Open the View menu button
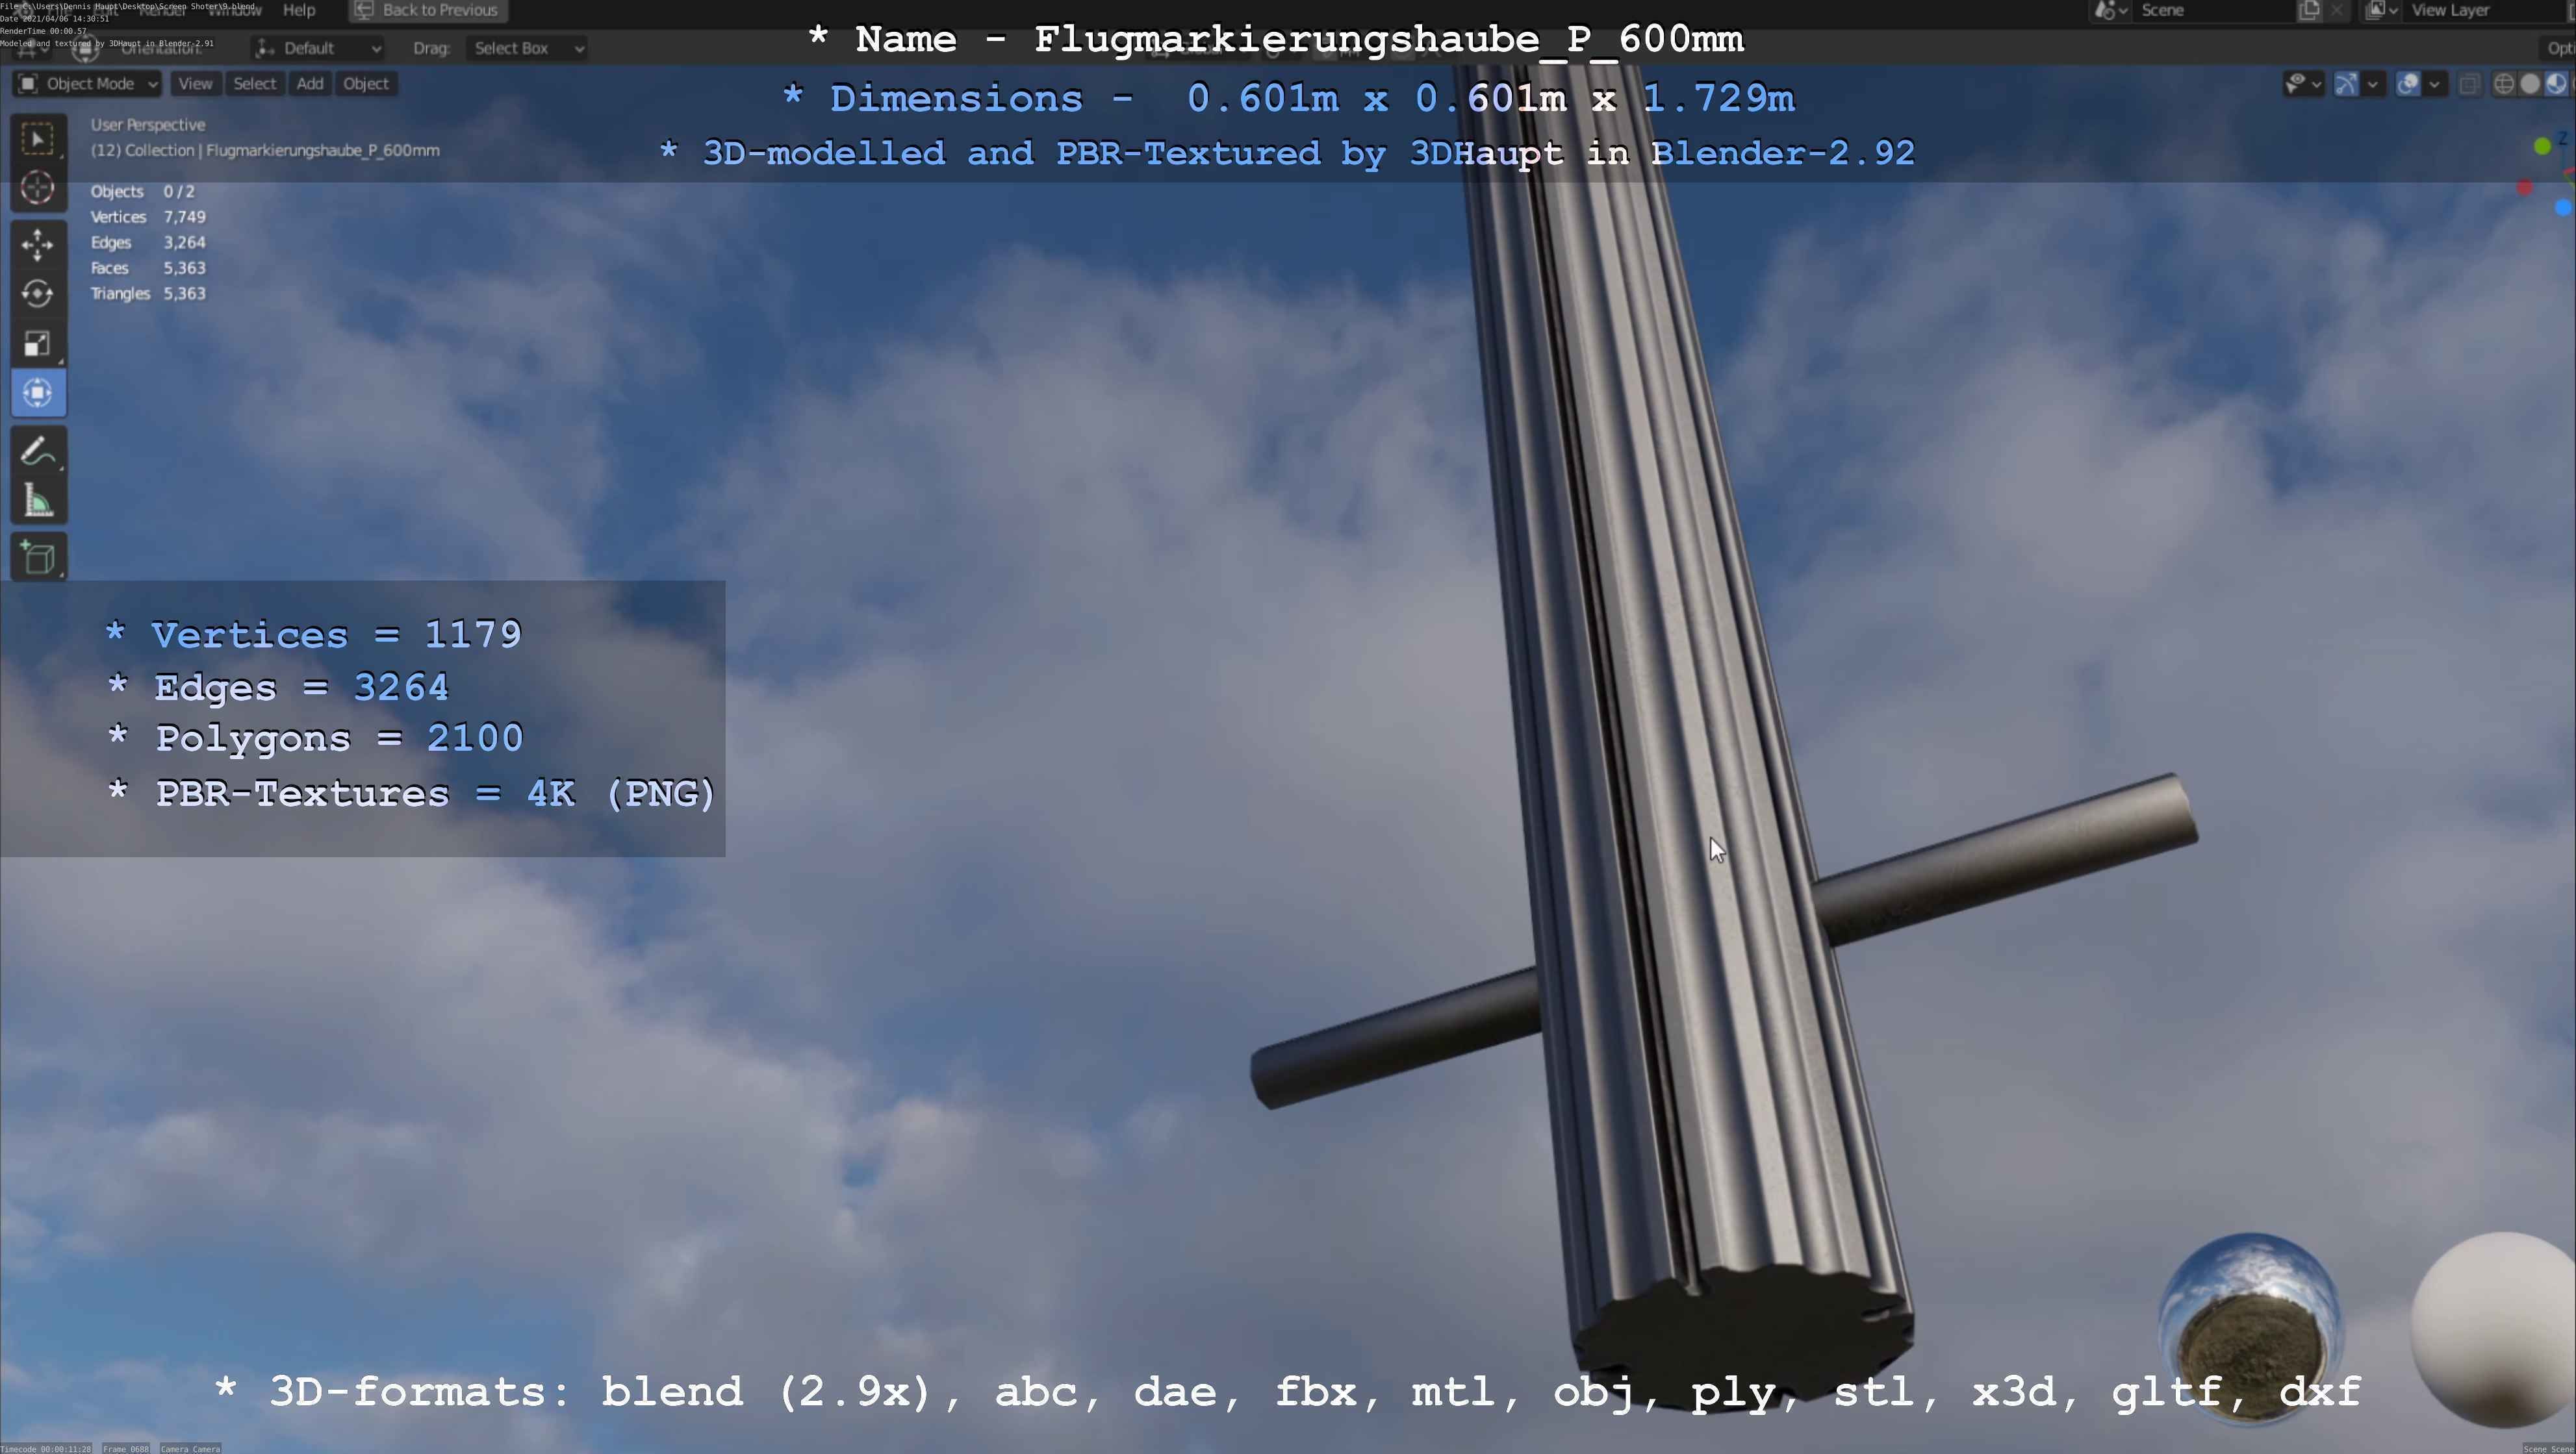2576x1454 pixels. coord(195,84)
